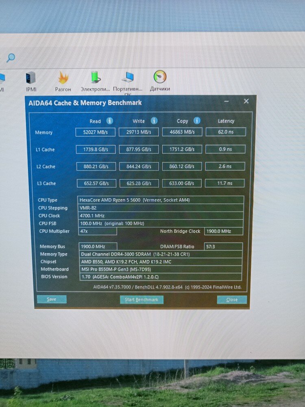The height and width of the screenshot is (407, 305).
Task: Click the AIDA64 Cache & Memory Benchmark title
Action: point(85,103)
